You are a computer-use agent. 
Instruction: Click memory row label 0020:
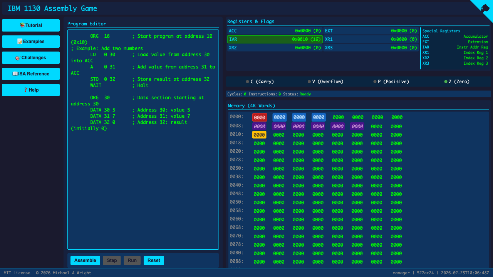click(x=236, y=151)
